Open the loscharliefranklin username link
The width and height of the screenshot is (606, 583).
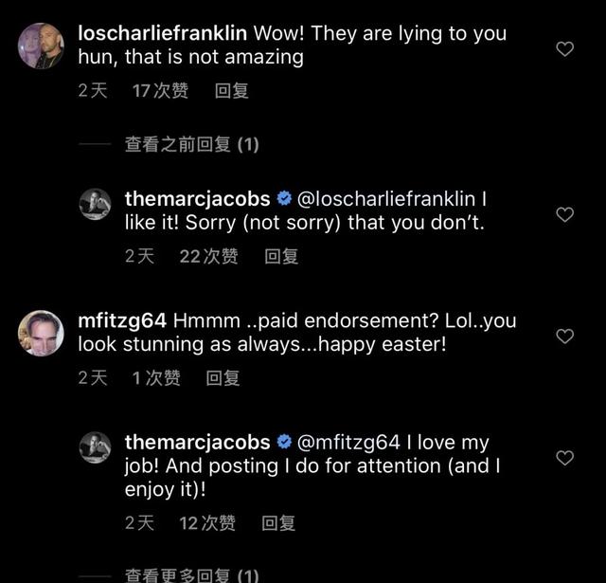click(162, 33)
